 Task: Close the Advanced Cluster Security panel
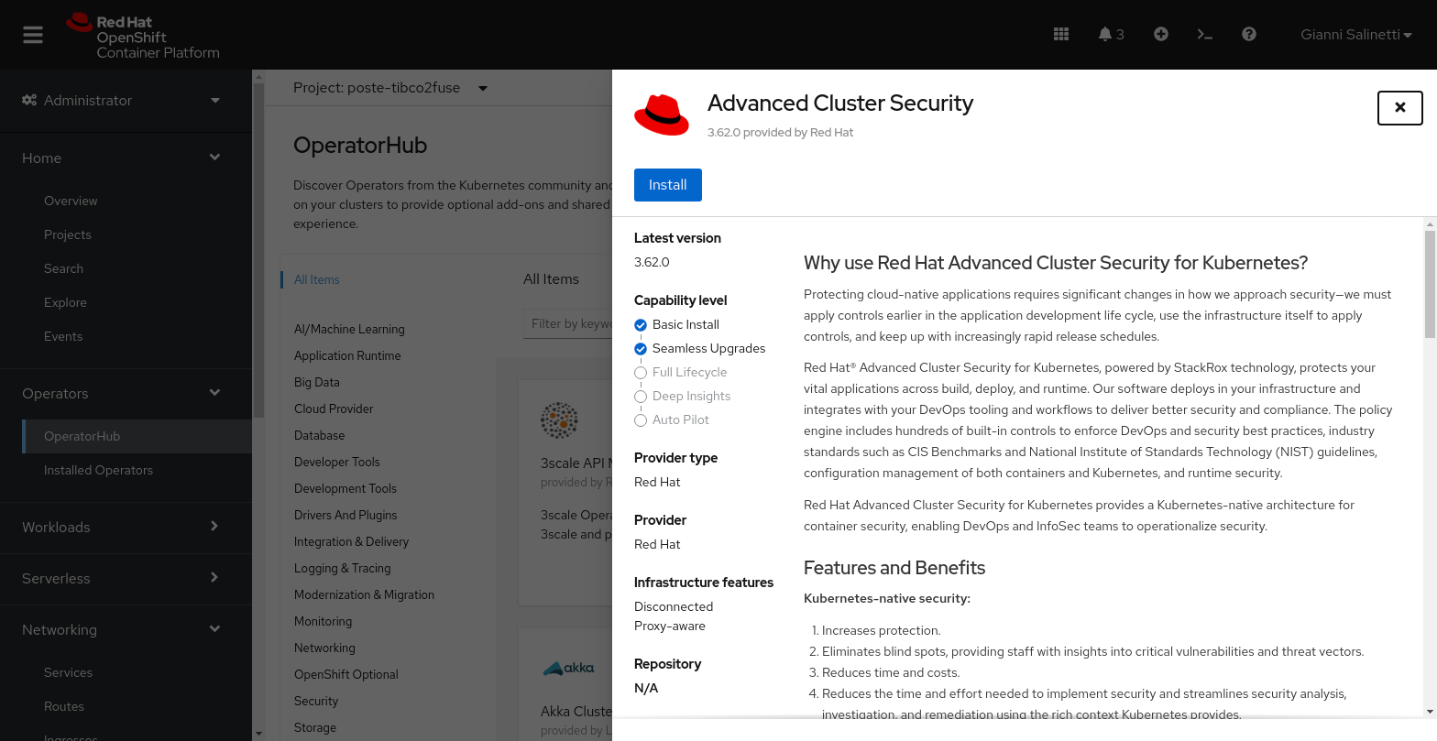click(x=1400, y=107)
